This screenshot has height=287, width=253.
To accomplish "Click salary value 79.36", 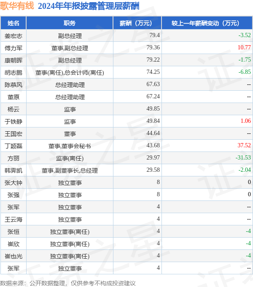I will pos(153,47).
